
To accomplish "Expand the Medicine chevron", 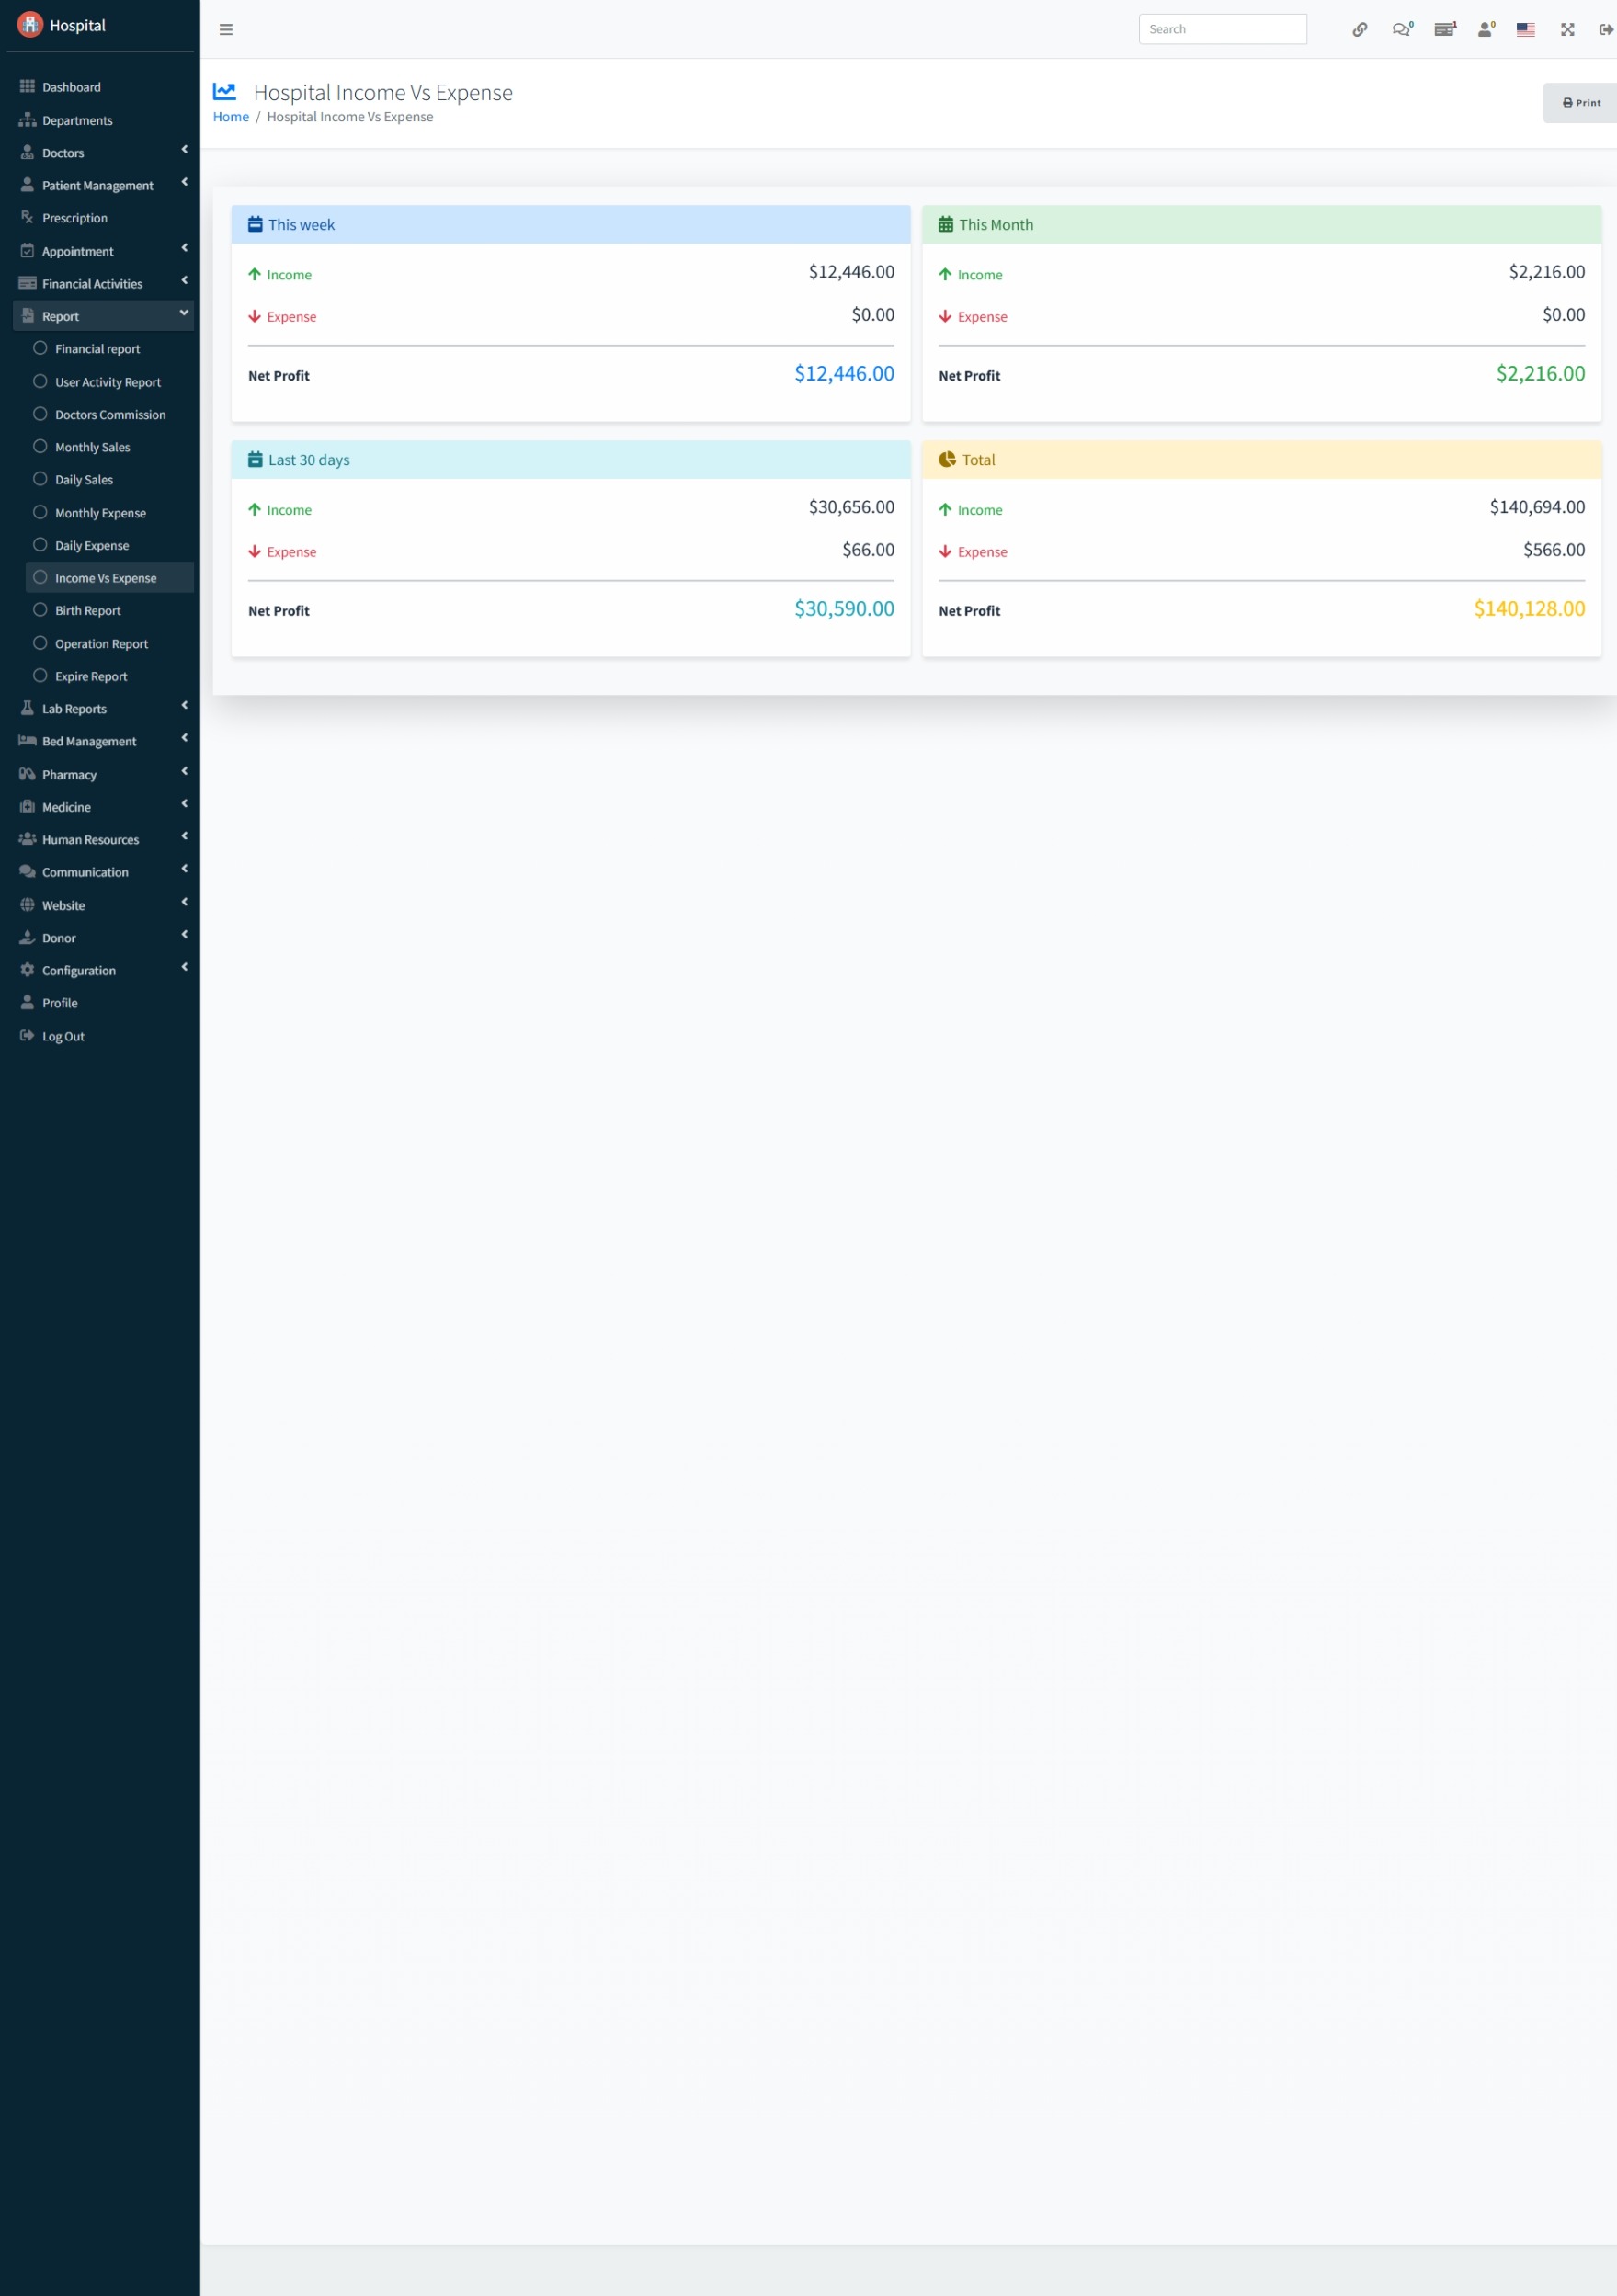I will coord(184,804).
